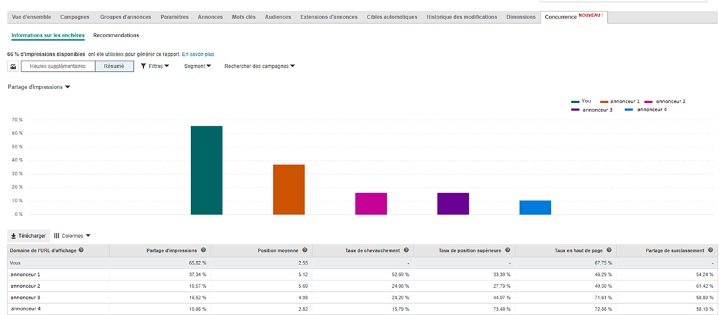Switch view to Heures supplémentaires
Image resolution: width=719 pixels, height=315 pixels.
pos(58,66)
